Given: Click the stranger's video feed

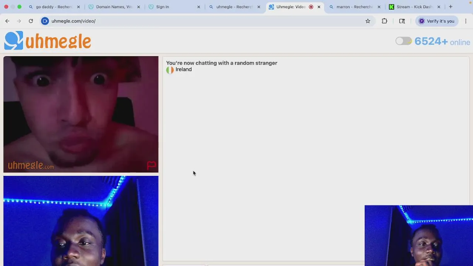Looking at the screenshot, I should pyautogui.click(x=81, y=114).
